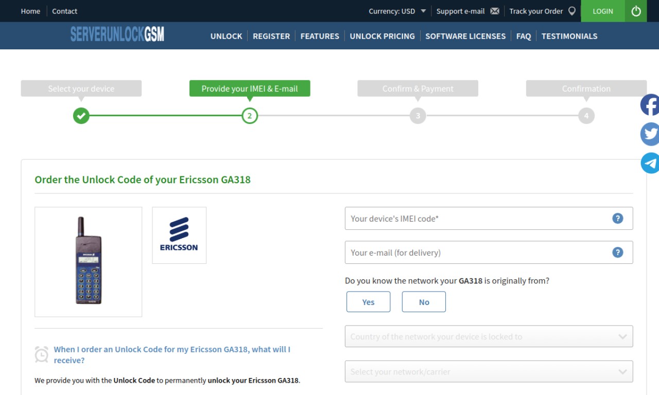Open the TESTIMONIALS menu item
659x395 pixels.
tap(569, 36)
